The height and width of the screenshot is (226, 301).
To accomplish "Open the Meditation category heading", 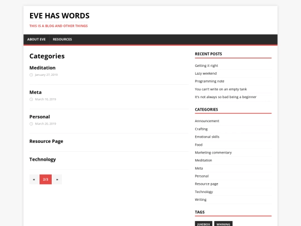I will coord(42,68).
